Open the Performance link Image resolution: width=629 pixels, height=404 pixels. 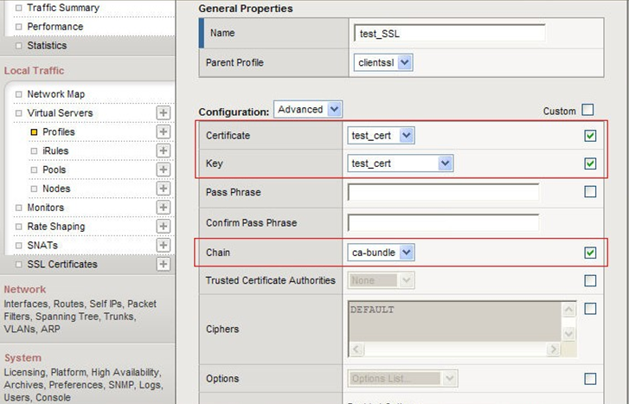55,27
